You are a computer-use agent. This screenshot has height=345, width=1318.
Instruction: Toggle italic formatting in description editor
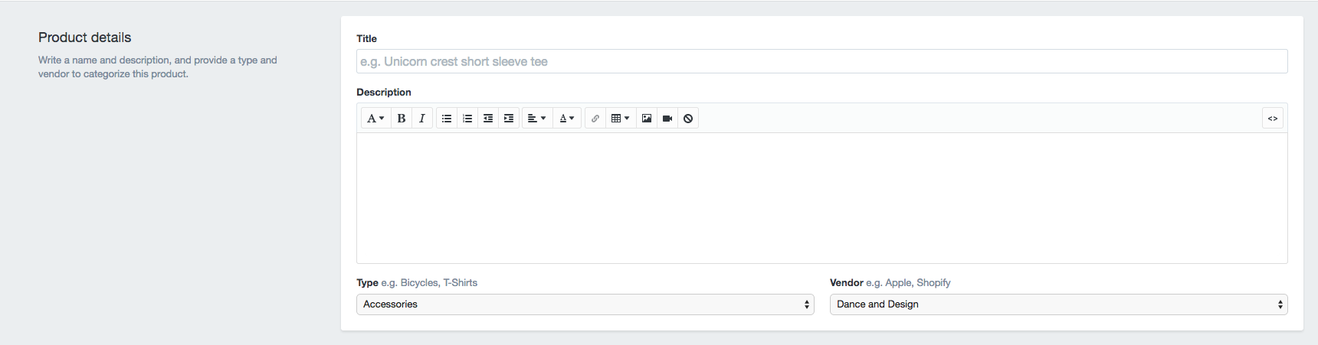pos(422,119)
